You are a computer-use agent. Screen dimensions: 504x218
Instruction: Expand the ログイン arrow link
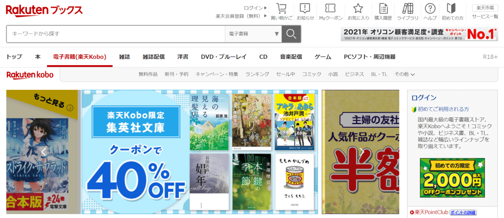255,8
